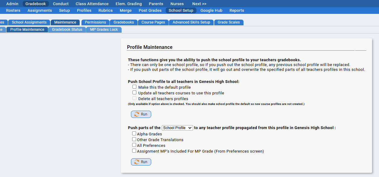379x177 pixels.
Task: Open the Admin menu
Action: pos(12,4)
